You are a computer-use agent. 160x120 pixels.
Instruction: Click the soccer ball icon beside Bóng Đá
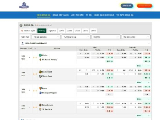coord(21,25)
